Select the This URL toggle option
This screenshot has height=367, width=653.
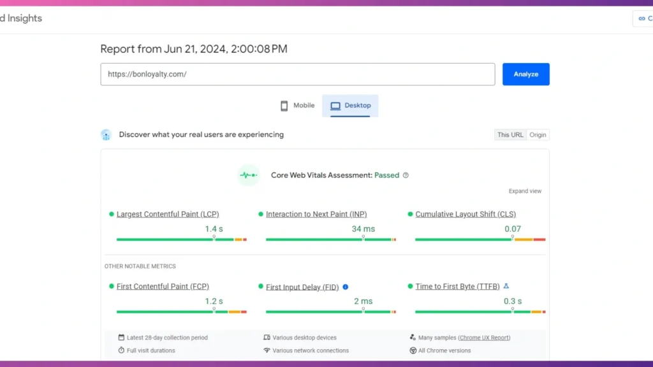click(510, 134)
